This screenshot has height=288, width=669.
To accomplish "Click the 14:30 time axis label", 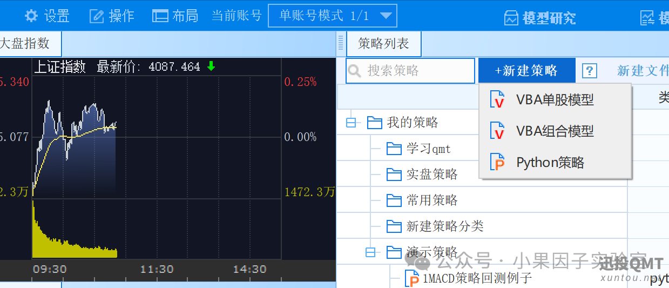I will pyautogui.click(x=249, y=269).
